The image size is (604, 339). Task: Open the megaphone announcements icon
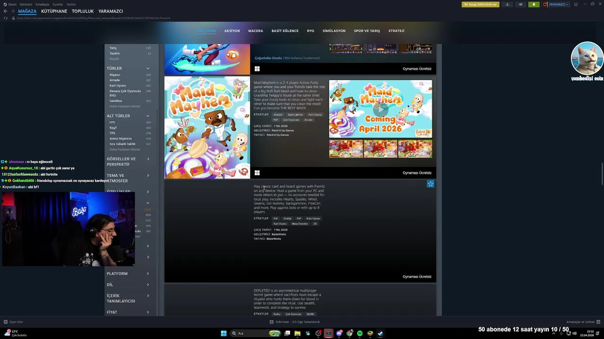[520, 4]
